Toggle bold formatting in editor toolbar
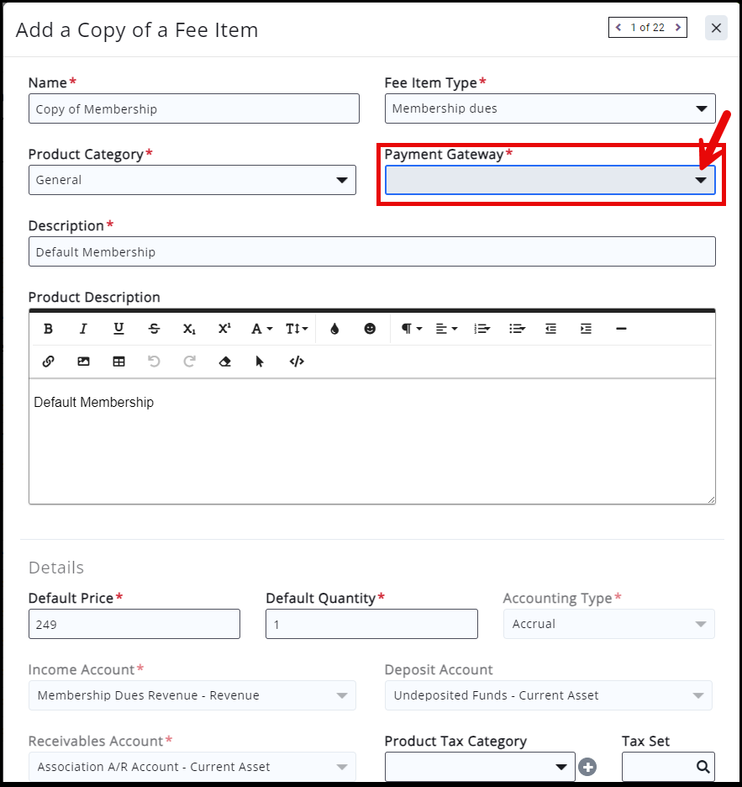742x787 pixels. [48, 329]
